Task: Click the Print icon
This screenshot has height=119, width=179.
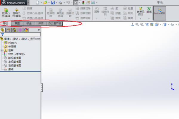Action: (x=60, y=2)
